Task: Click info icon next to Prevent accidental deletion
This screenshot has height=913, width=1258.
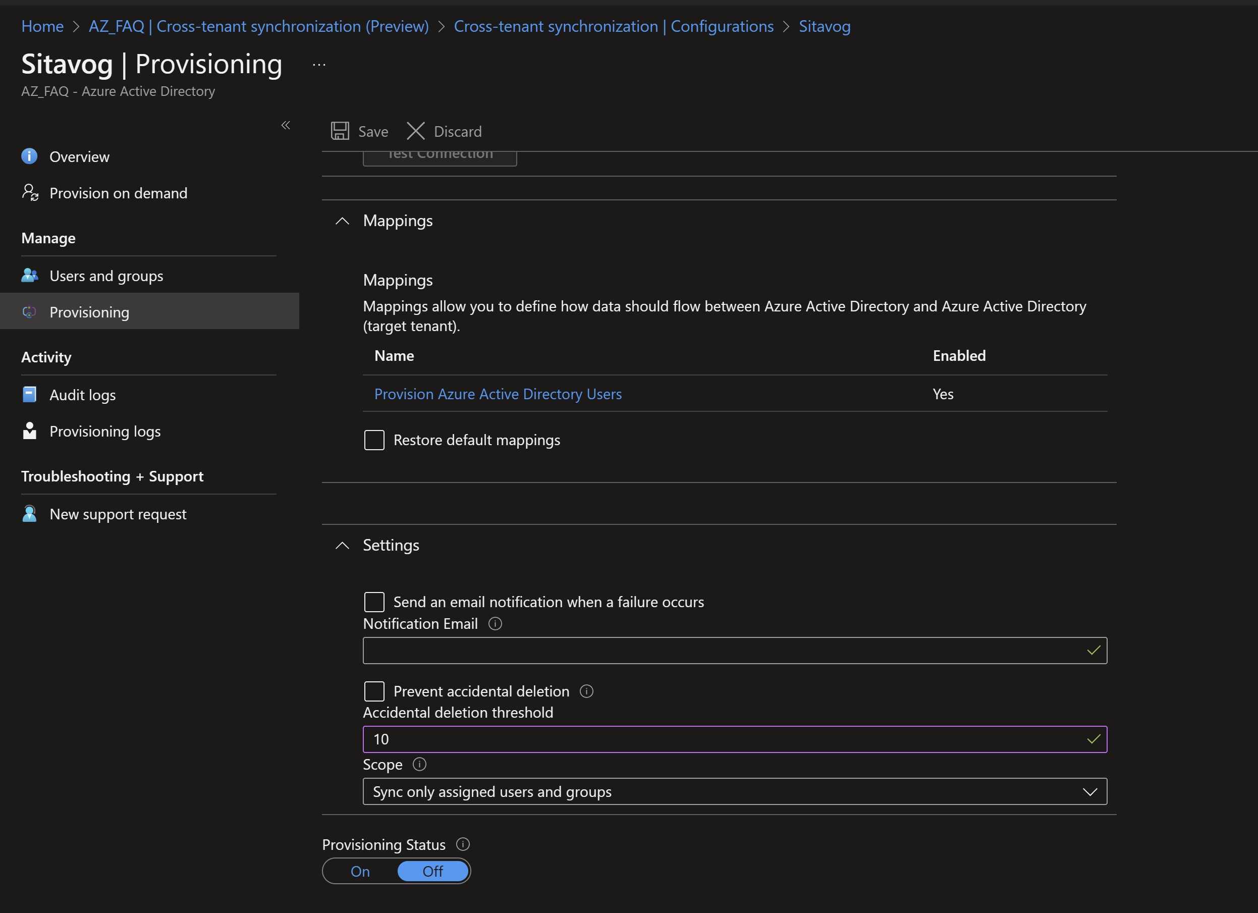Action: [586, 691]
